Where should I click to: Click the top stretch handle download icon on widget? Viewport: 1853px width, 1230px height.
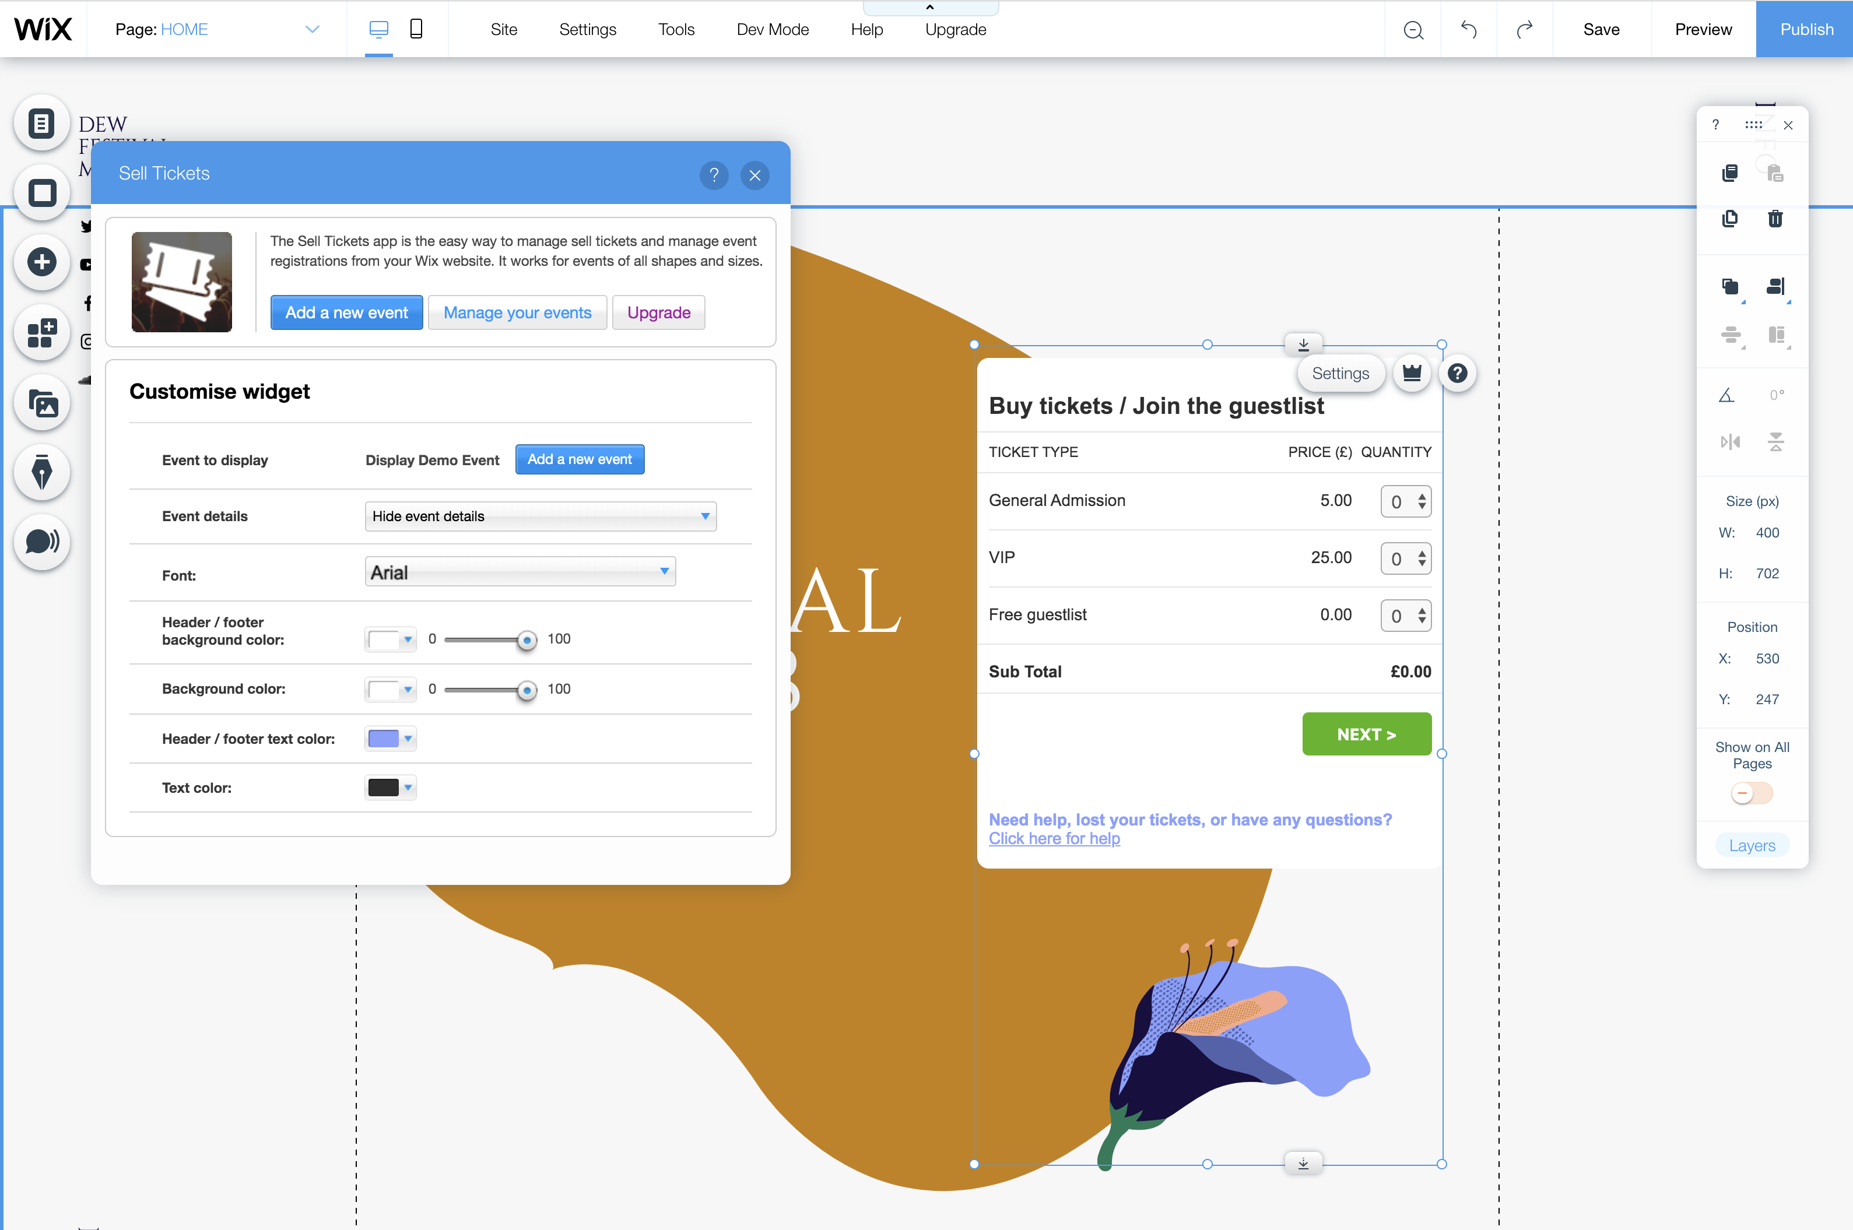pos(1304,345)
